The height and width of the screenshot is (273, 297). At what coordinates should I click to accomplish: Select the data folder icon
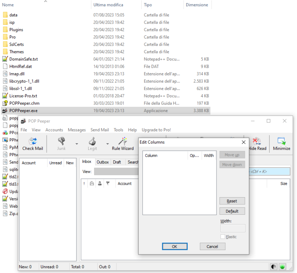[x=5, y=15]
